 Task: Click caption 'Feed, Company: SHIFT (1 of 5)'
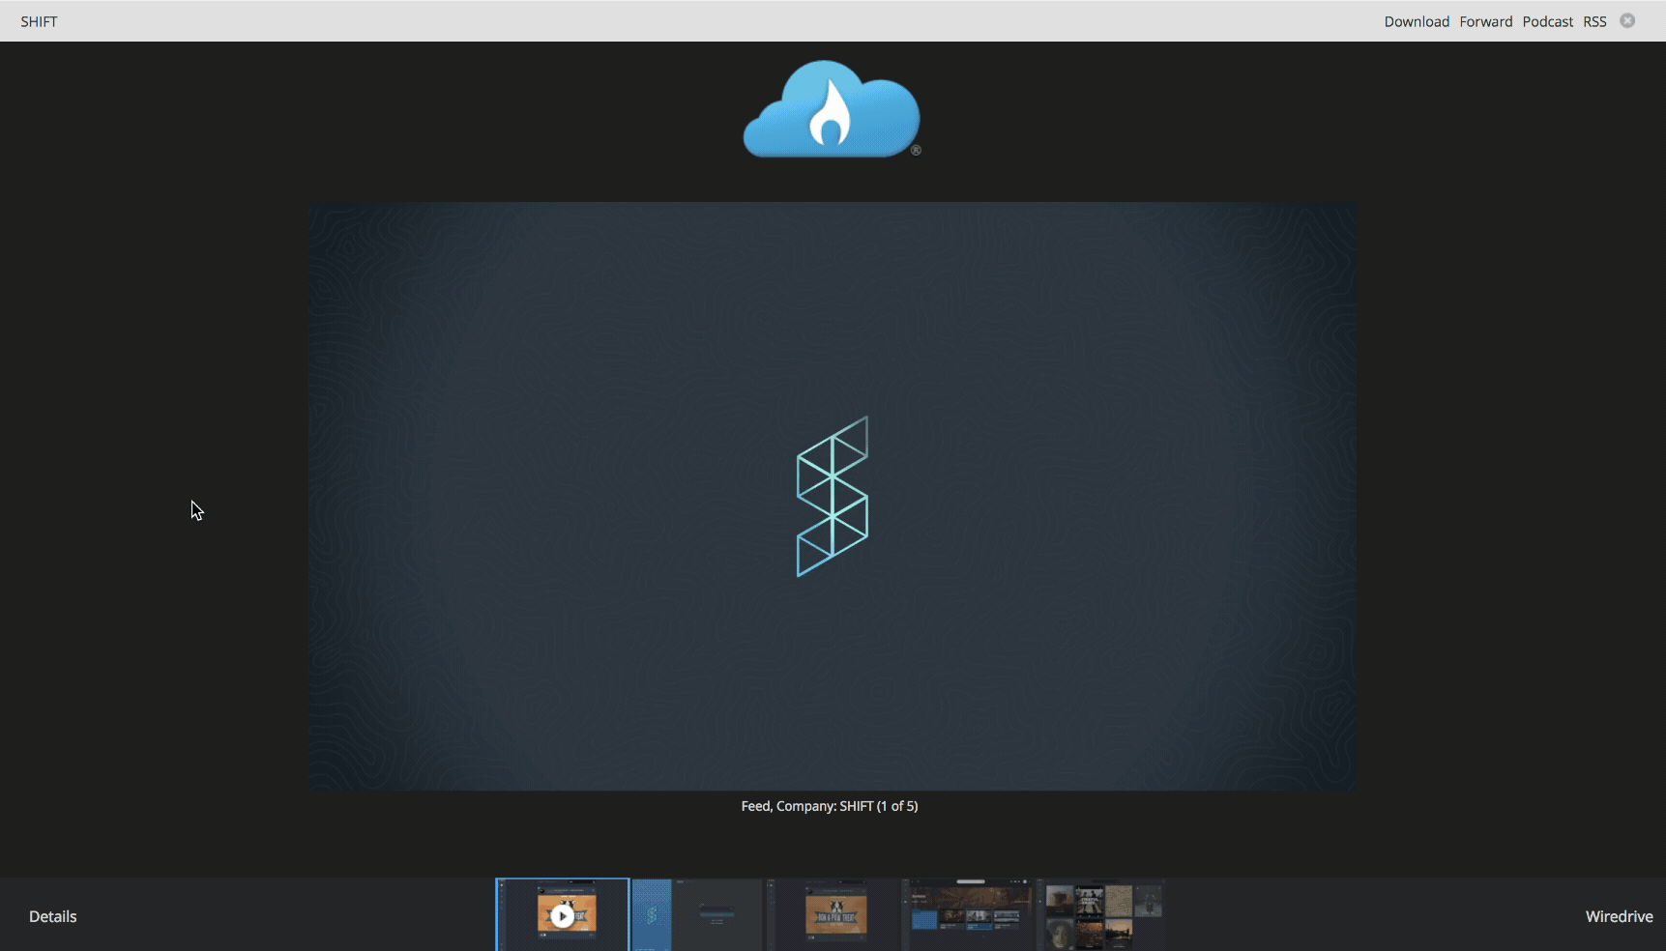point(830,806)
